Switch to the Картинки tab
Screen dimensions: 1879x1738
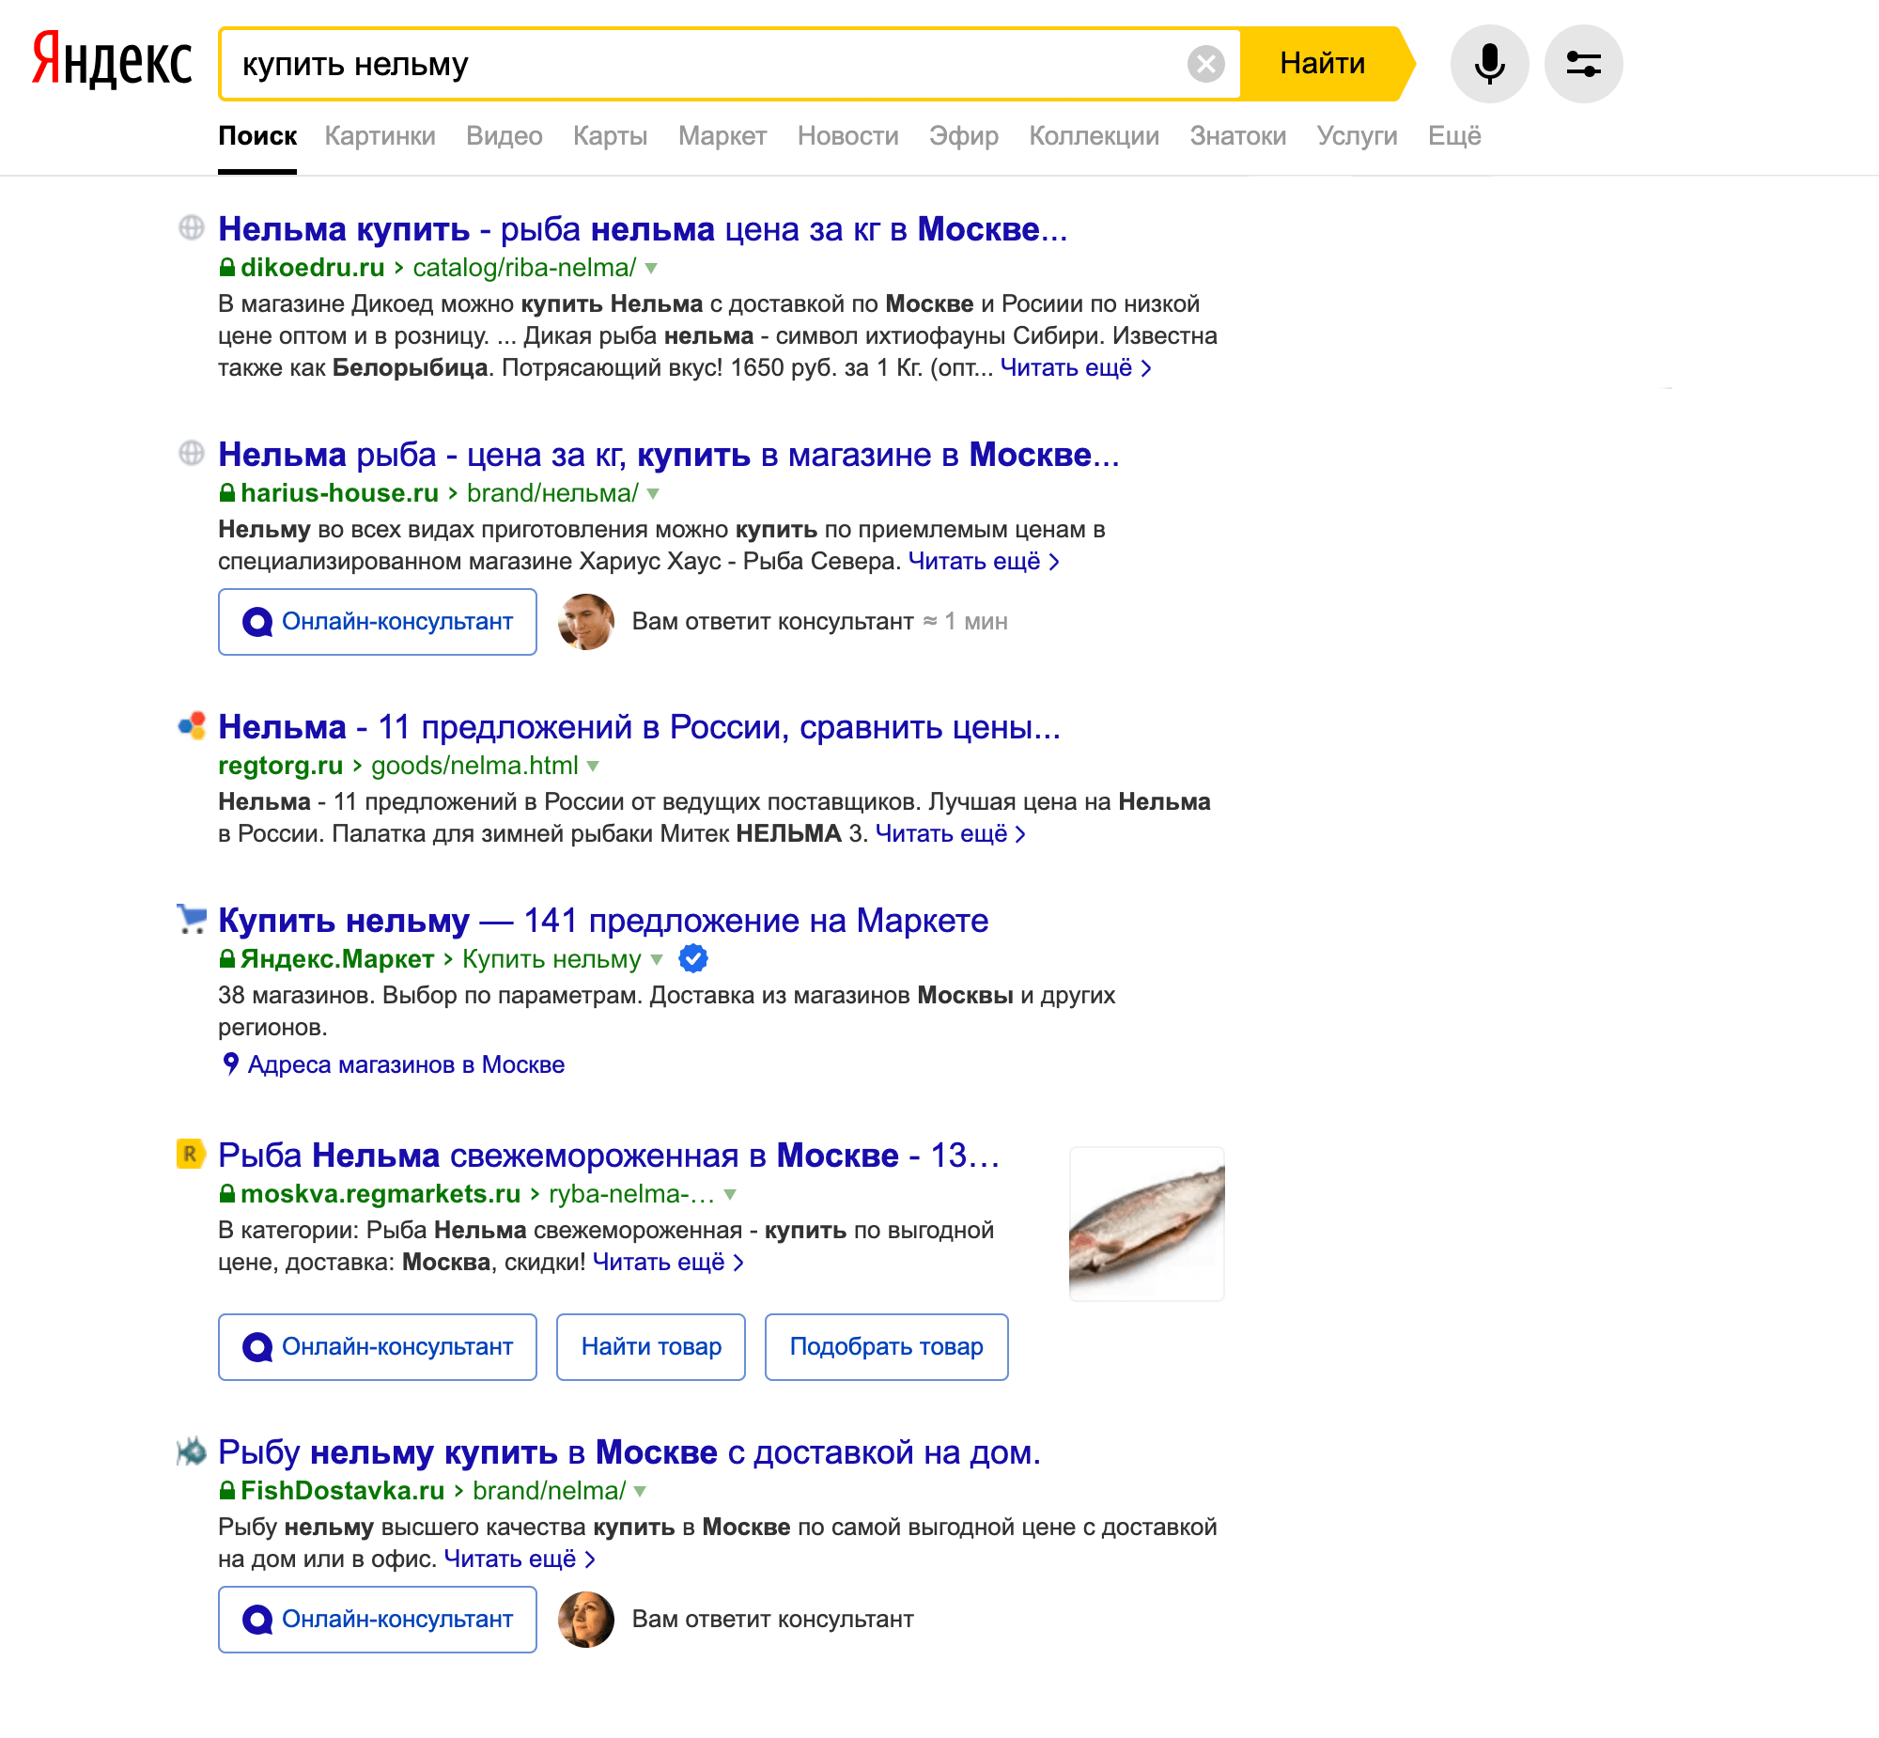coord(380,136)
